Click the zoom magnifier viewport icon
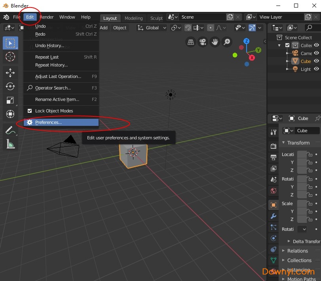Screen dimensions: 321x281 pos(227,42)
